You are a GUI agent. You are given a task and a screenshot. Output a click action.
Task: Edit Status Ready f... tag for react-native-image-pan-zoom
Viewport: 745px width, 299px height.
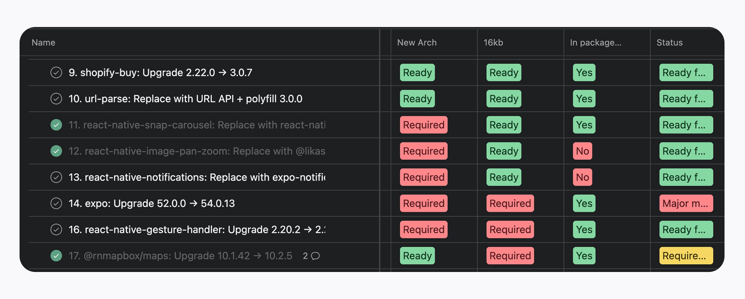tap(686, 151)
